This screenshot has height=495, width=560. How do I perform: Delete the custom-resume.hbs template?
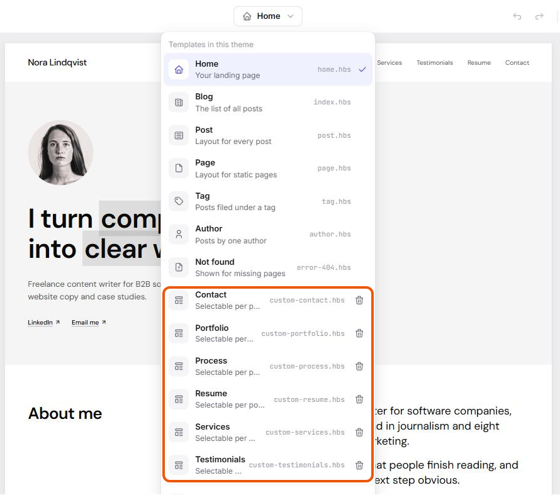click(x=359, y=399)
